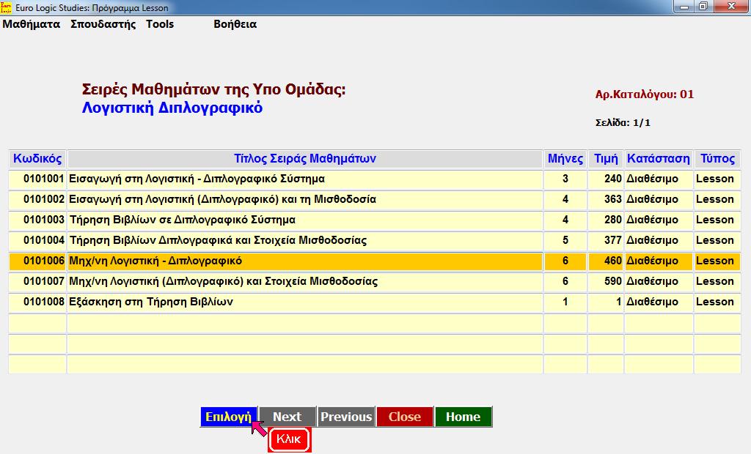Image resolution: width=751 pixels, height=454 pixels.
Task: Click the Κωδικός column header
Action: coord(36,158)
